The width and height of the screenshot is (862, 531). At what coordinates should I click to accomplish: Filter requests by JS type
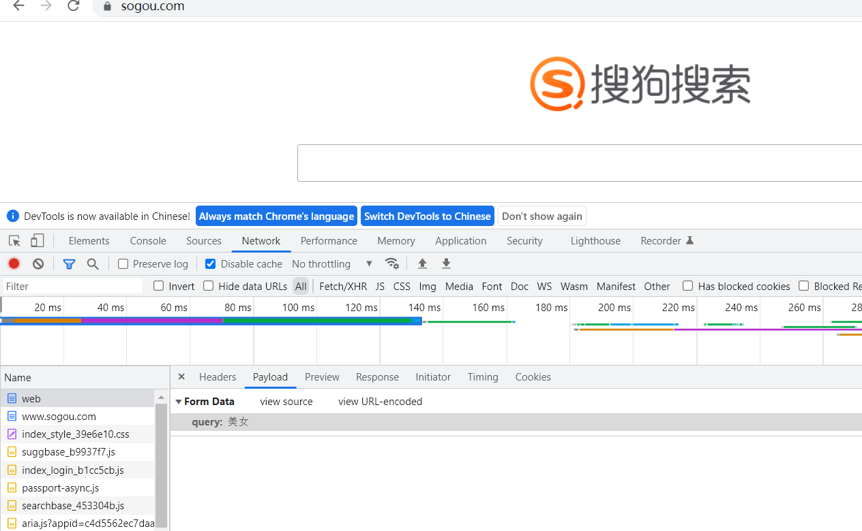[380, 287]
